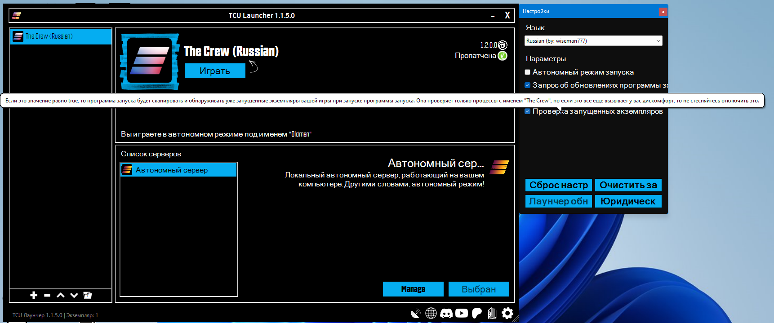
Task: Click the Ubisoft swirl icon next to 1.2.0.0
Action: [503, 45]
